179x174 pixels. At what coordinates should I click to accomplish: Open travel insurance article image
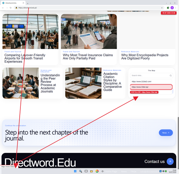coord(89,32)
